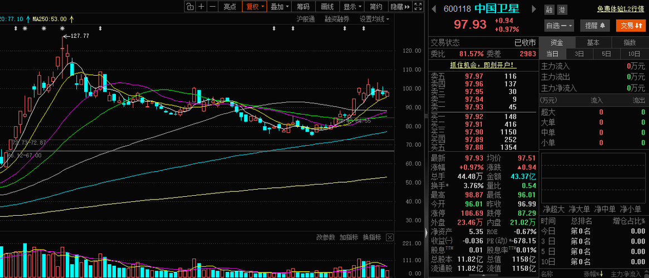This screenshot has height=278, width=649.
Task: Switch to the 指数 index tab
Action: [x=630, y=42]
